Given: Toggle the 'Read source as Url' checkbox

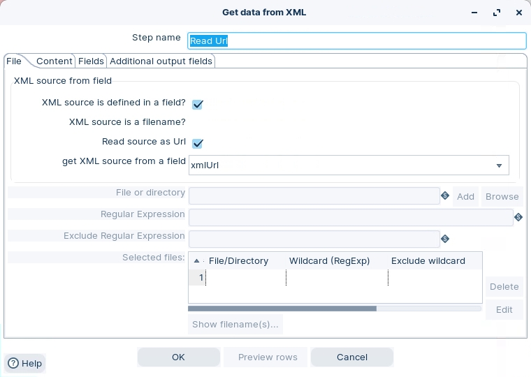Looking at the screenshot, I should click(x=198, y=143).
